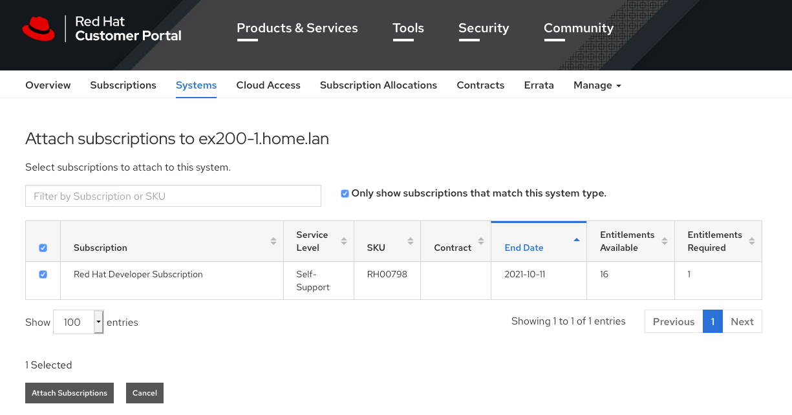Sort the Subscription column
Viewport: 792px width, 415px height.
click(274, 240)
